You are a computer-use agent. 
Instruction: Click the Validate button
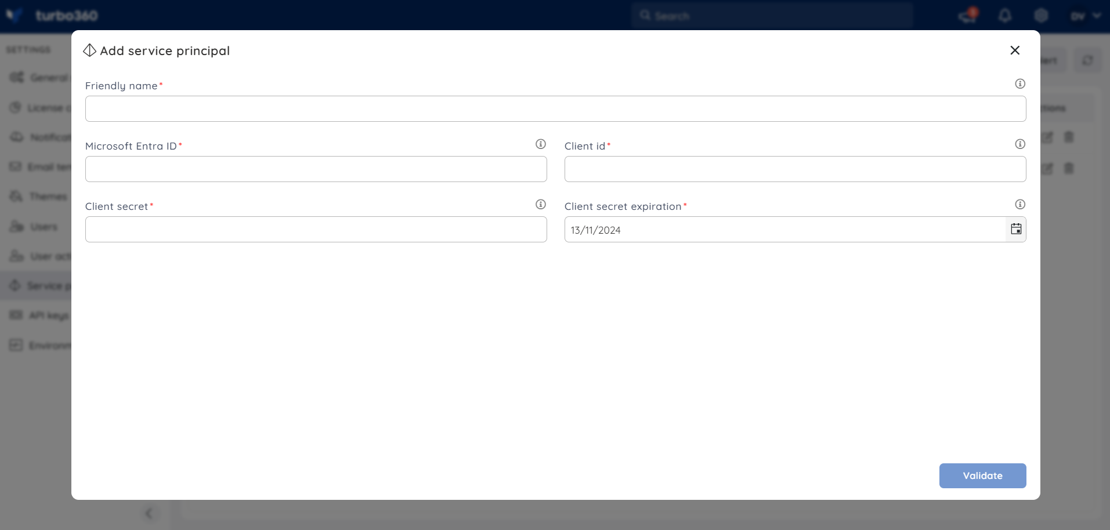click(982, 475)
